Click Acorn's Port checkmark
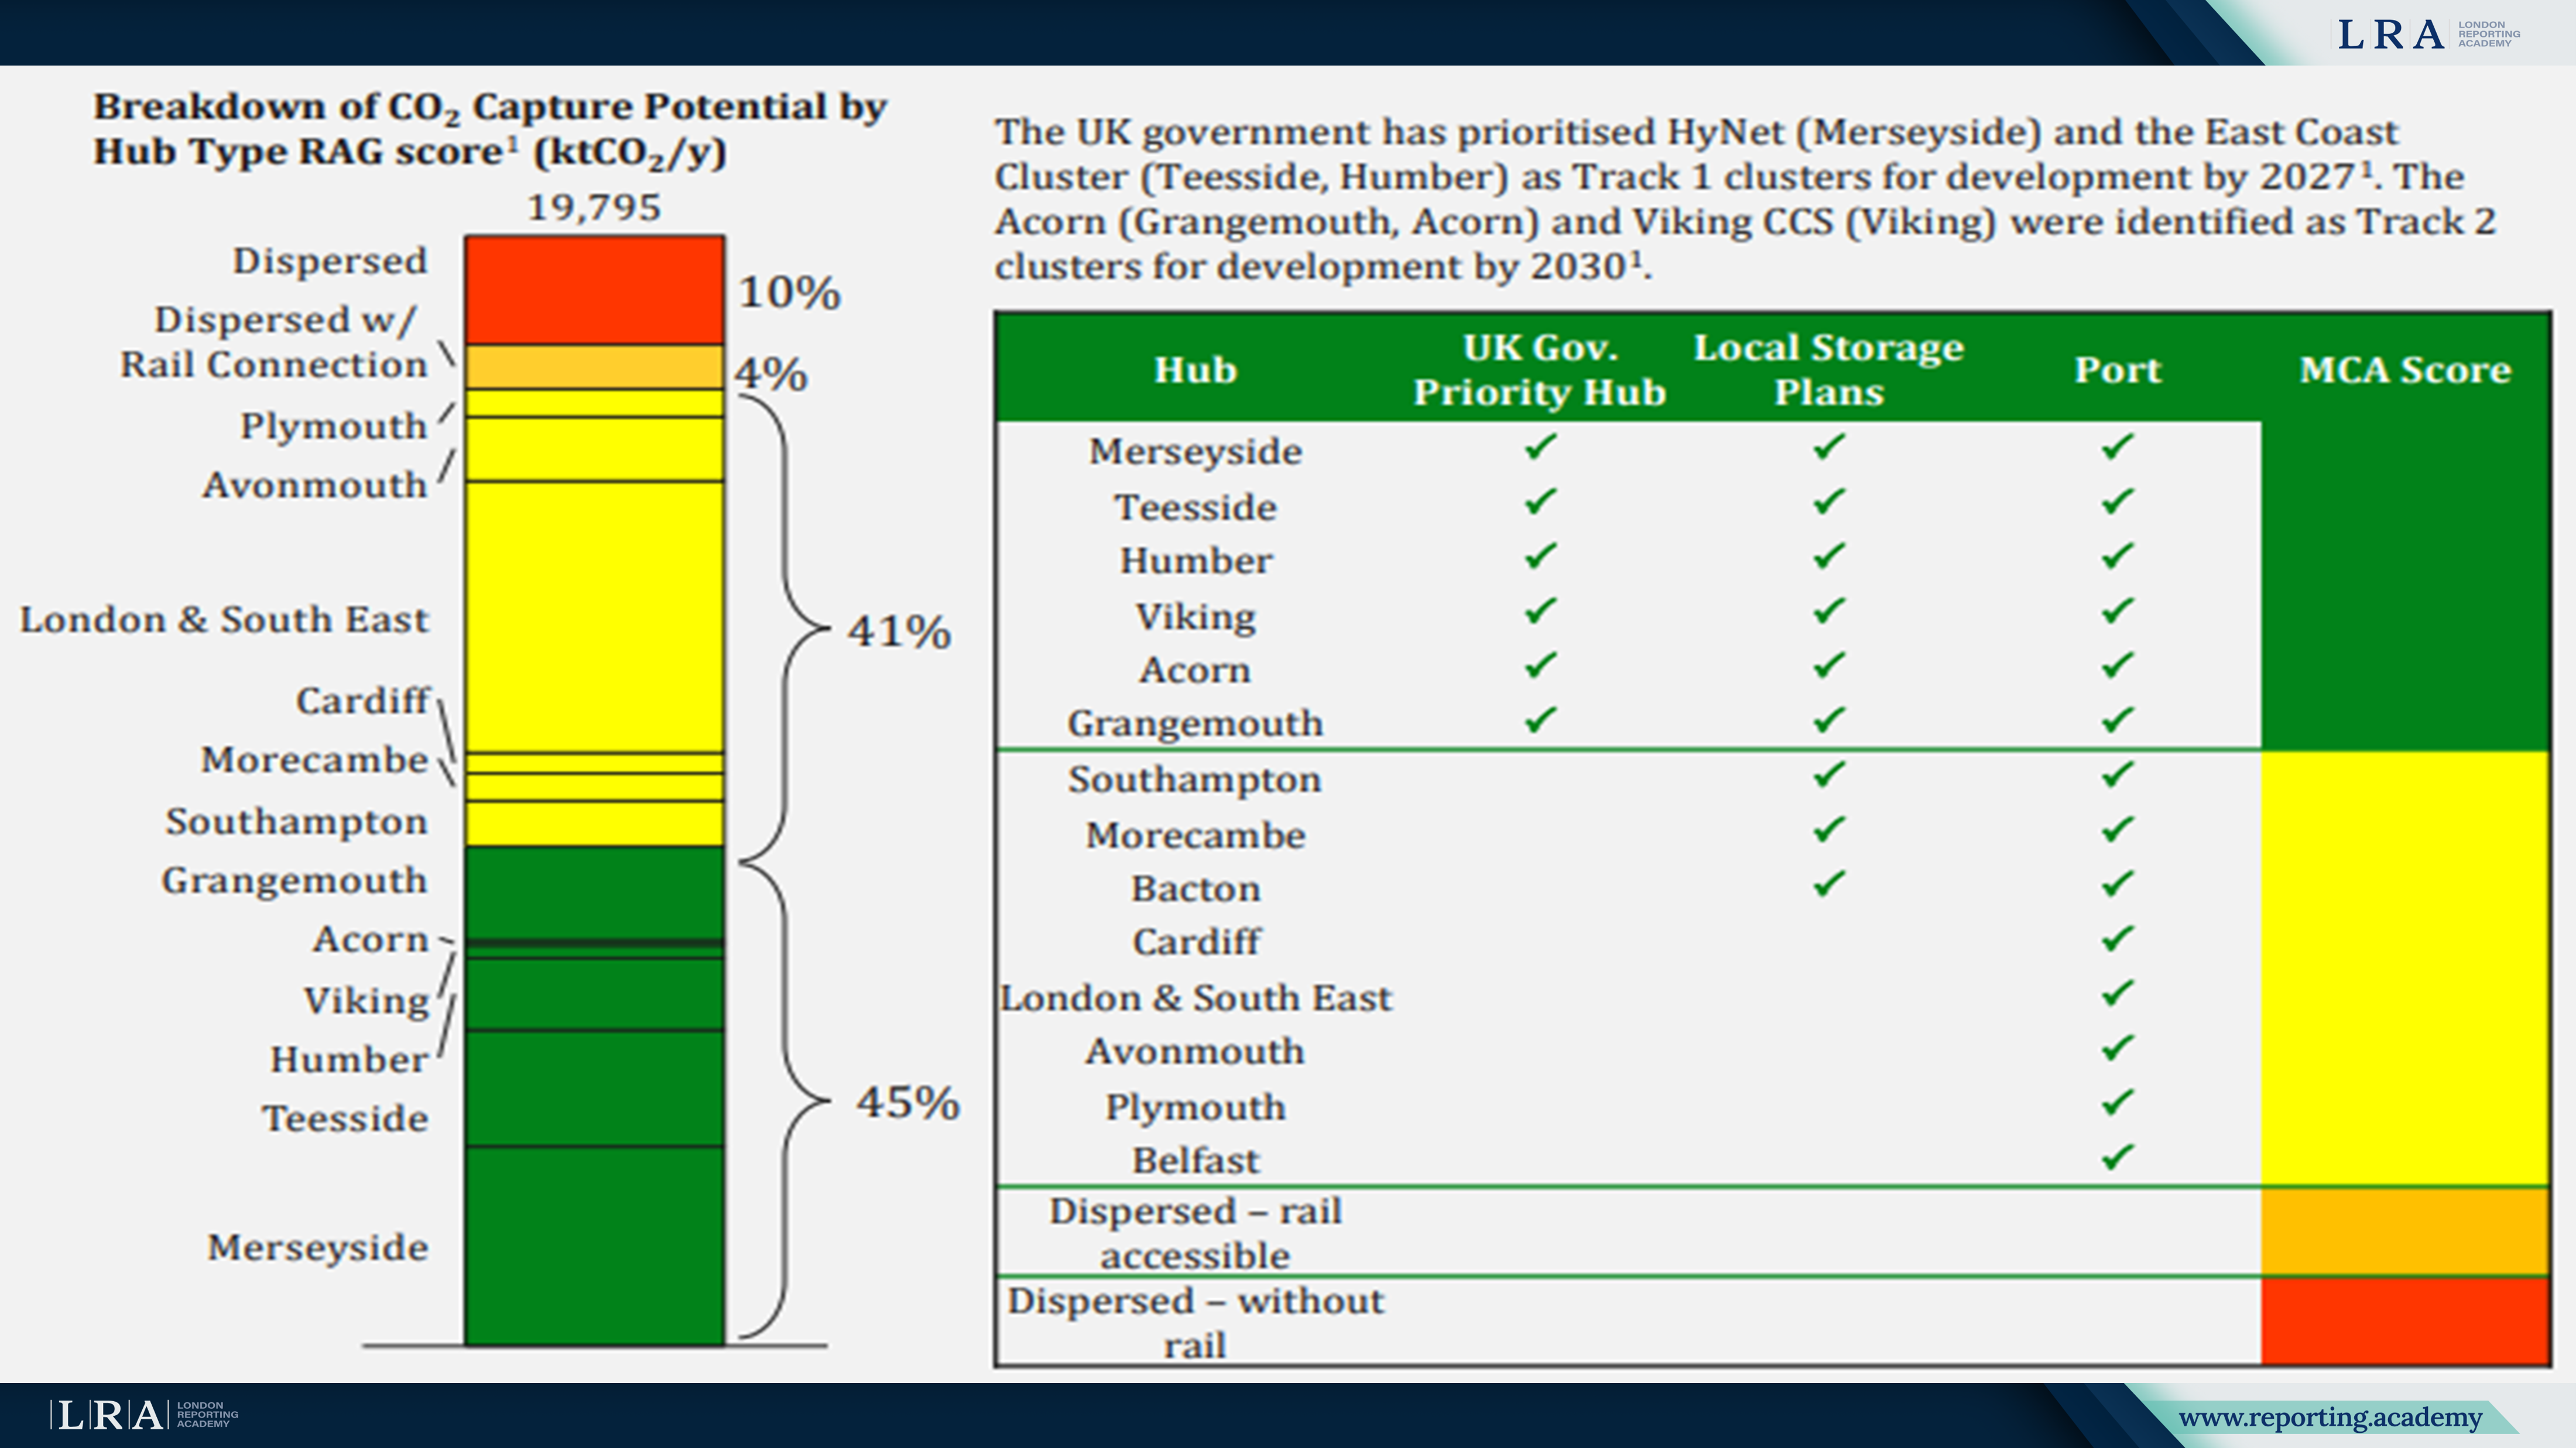Screen dimensions: 2576x1448 (x=2117, y=665)
